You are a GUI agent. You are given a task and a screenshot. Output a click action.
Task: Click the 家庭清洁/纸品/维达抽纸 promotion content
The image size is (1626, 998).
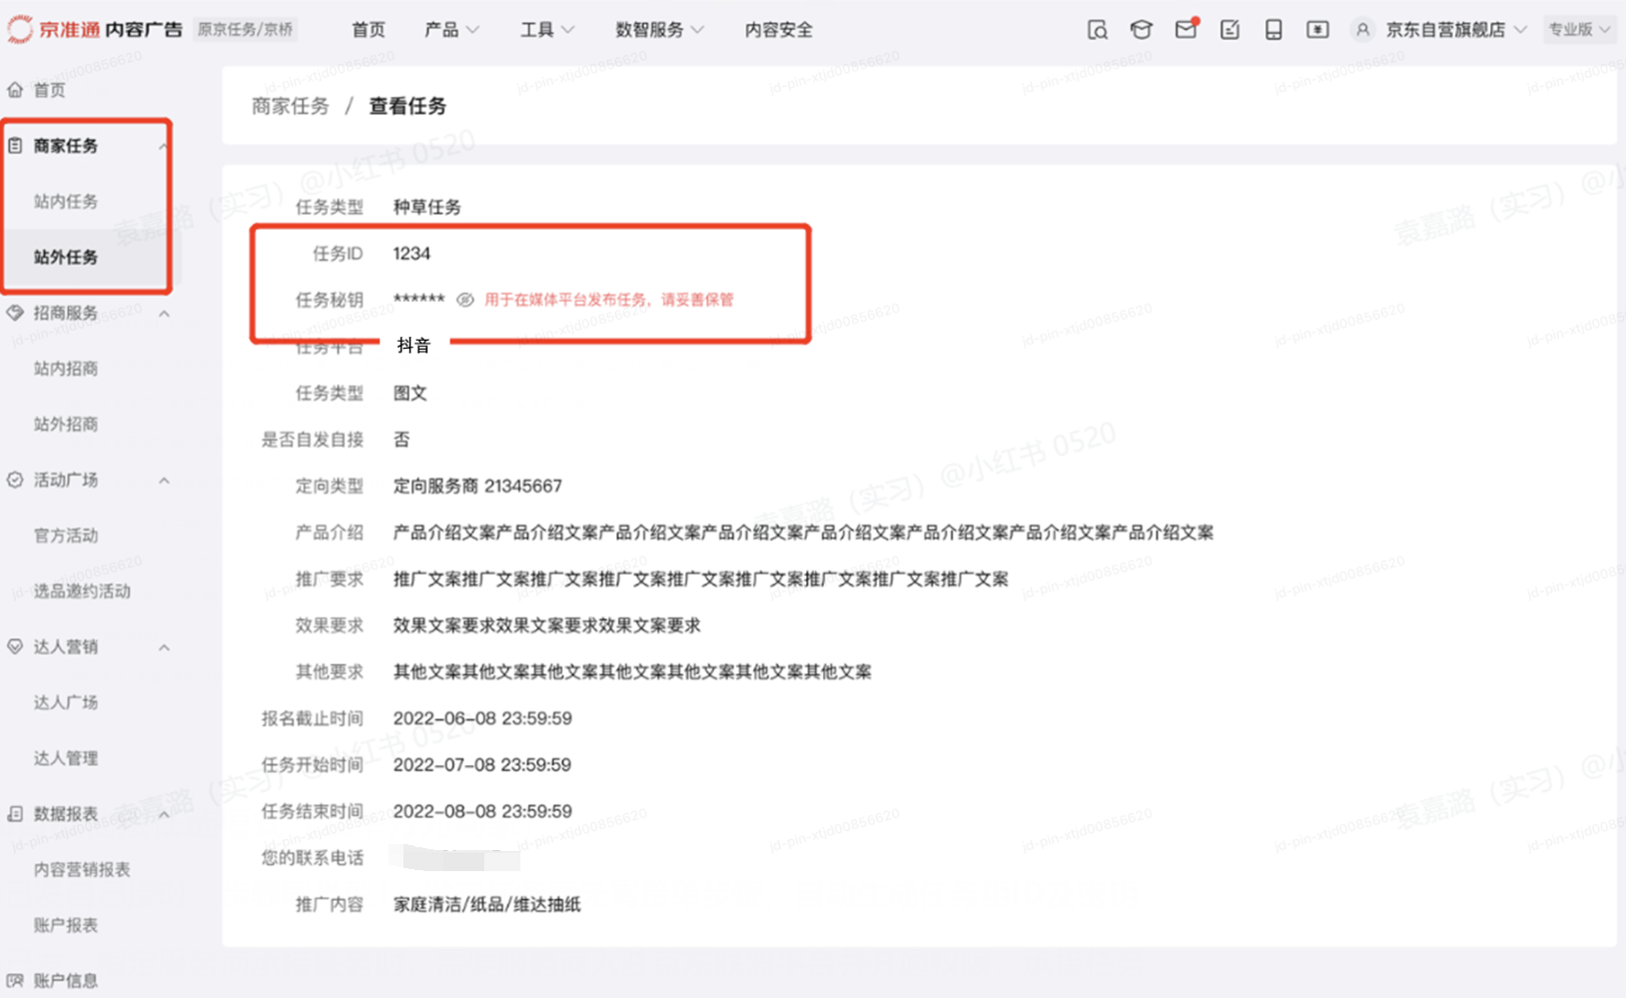point(486,905)
